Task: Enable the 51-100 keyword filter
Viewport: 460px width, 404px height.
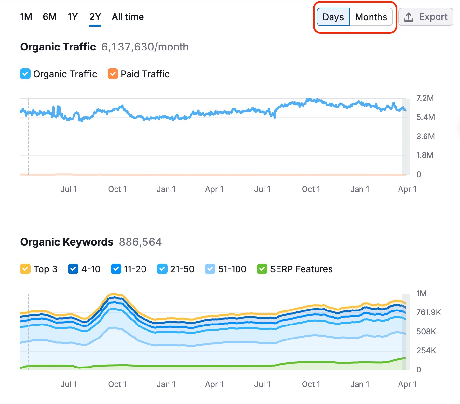Action: (210, 269)
